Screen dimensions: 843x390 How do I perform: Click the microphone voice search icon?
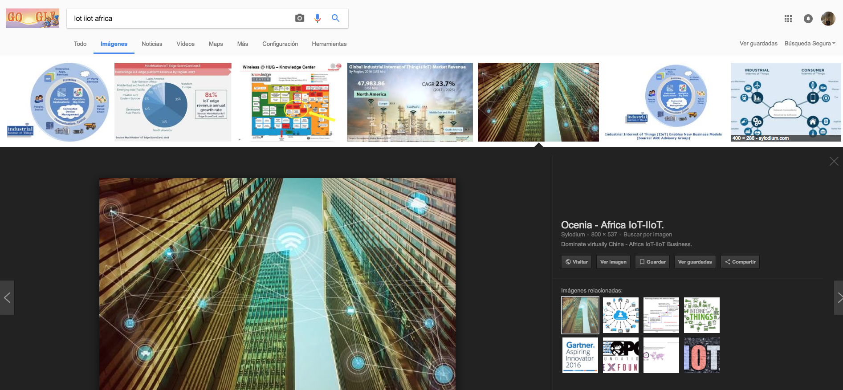(318, 18)
